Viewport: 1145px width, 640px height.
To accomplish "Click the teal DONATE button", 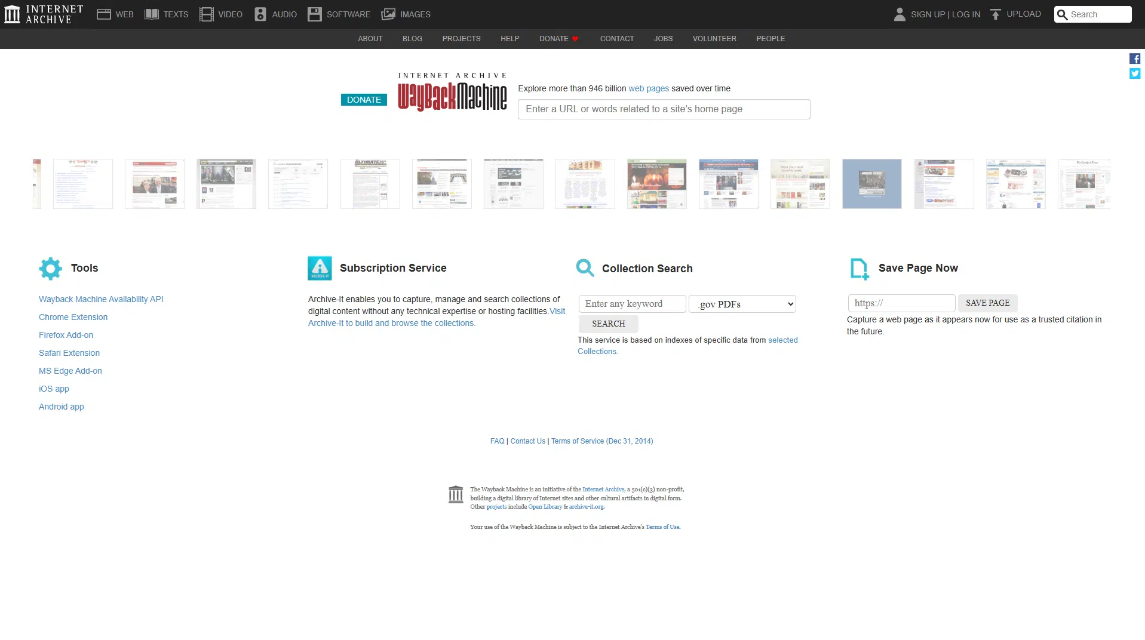I will click(364, 100).
